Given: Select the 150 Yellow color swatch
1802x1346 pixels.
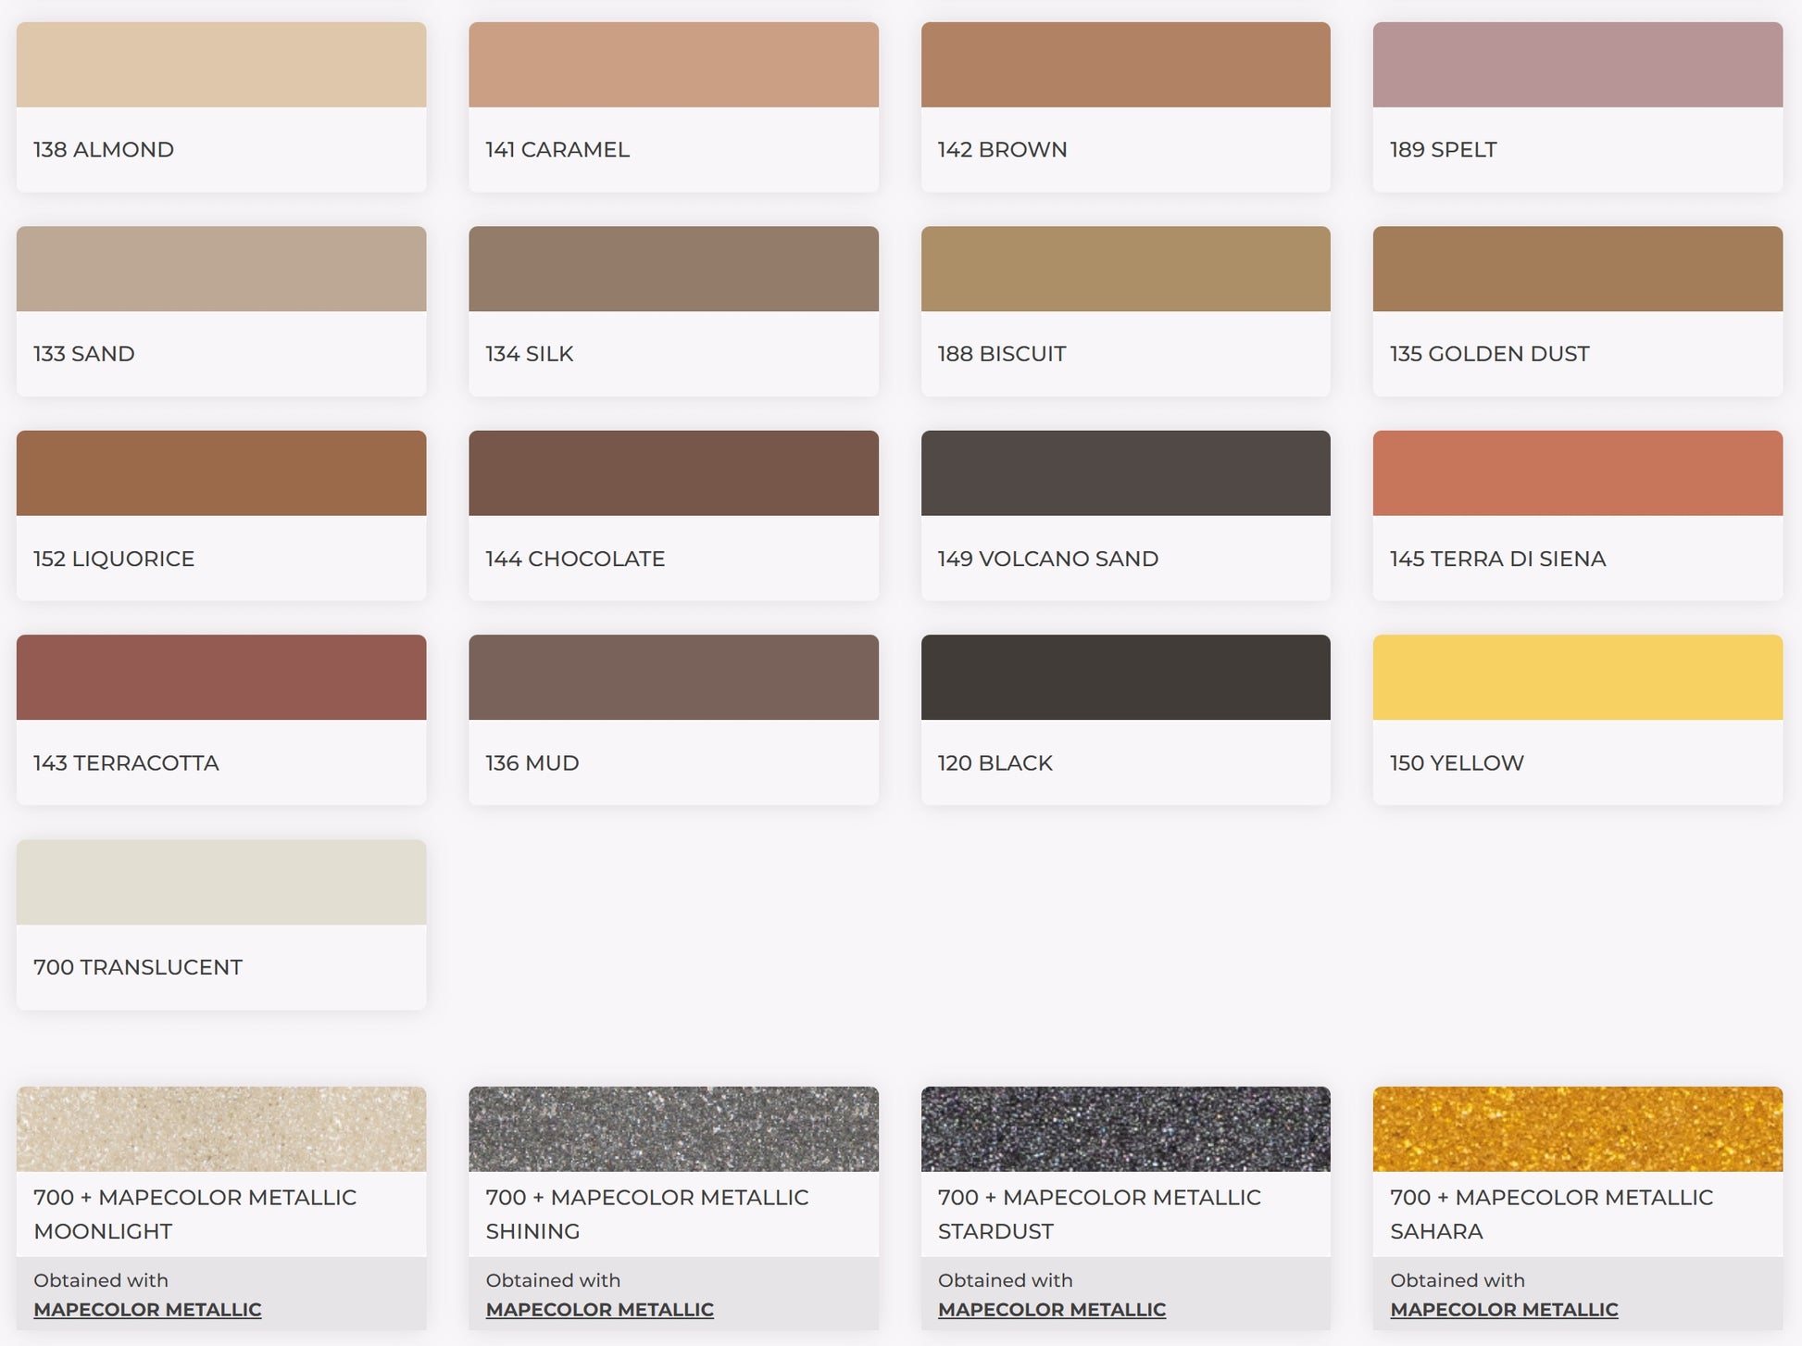Looking at the screenshot, I should tap(1578, 677).
